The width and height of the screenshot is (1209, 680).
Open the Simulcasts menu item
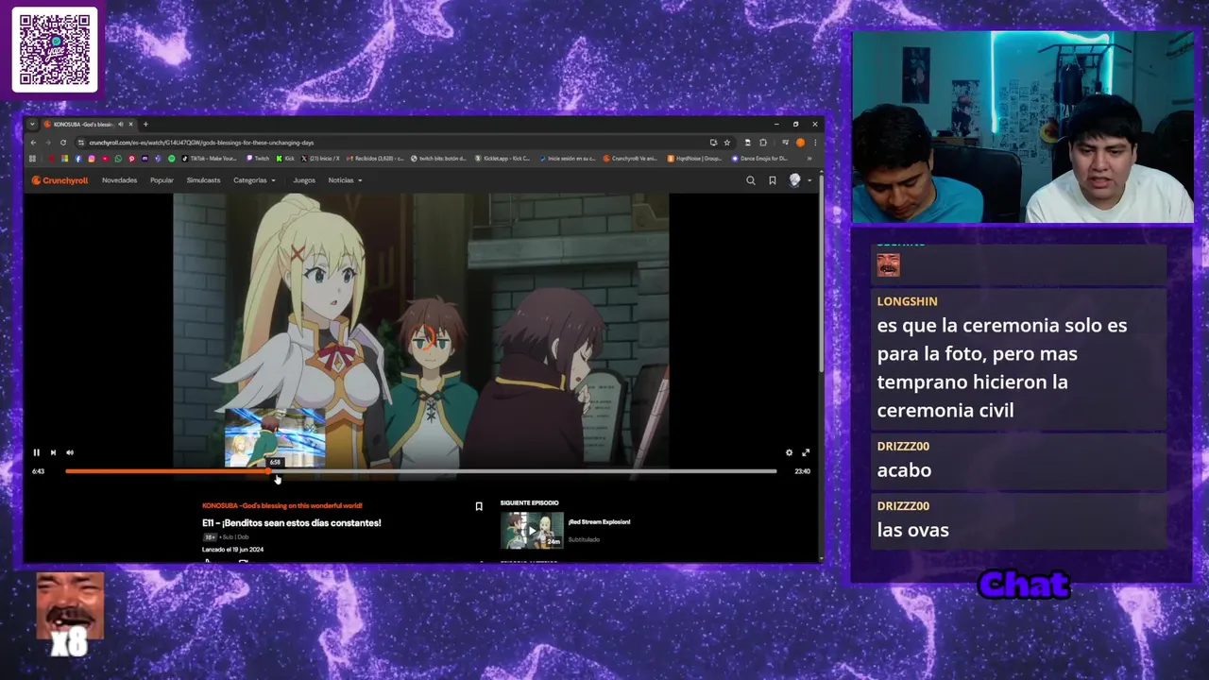click(203, 180)
